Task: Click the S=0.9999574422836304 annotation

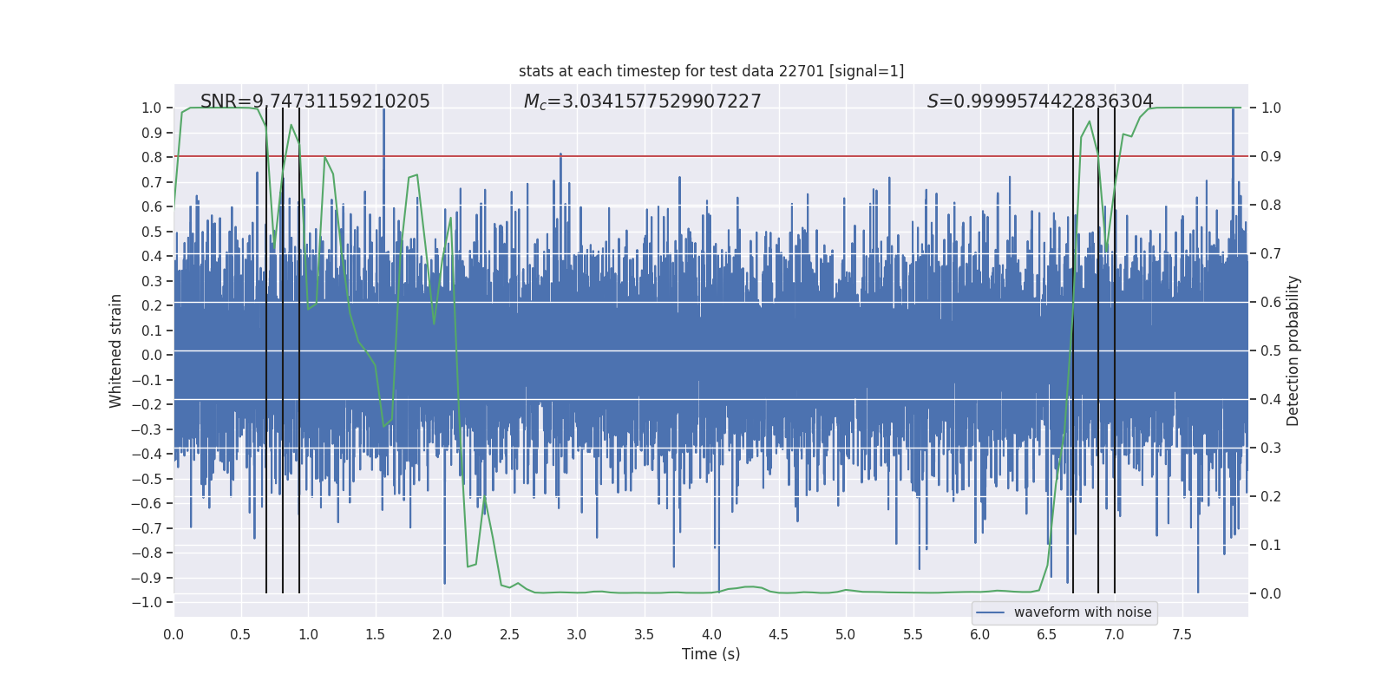Action: pyautogui.click(x=1040, y=101)
